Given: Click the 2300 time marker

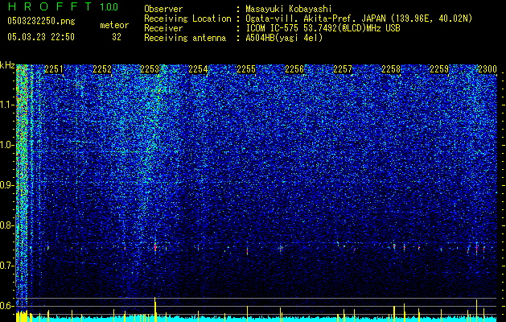Looking at the screenshot, I should point(487,69).
